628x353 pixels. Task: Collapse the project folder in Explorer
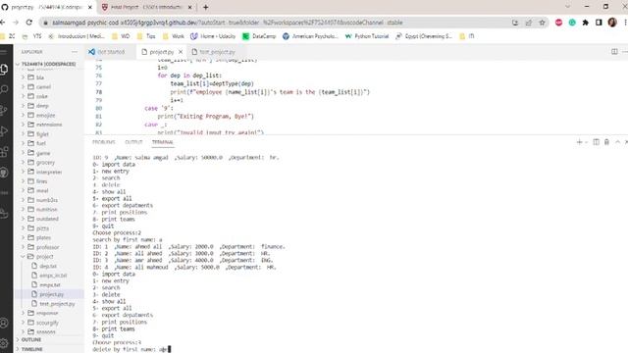pyautogui.click(x=23, y=257)
